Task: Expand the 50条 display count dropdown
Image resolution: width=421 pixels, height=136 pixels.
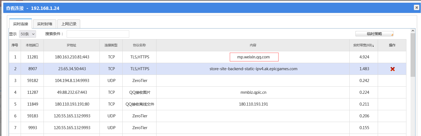Action: tap(28, 34)
